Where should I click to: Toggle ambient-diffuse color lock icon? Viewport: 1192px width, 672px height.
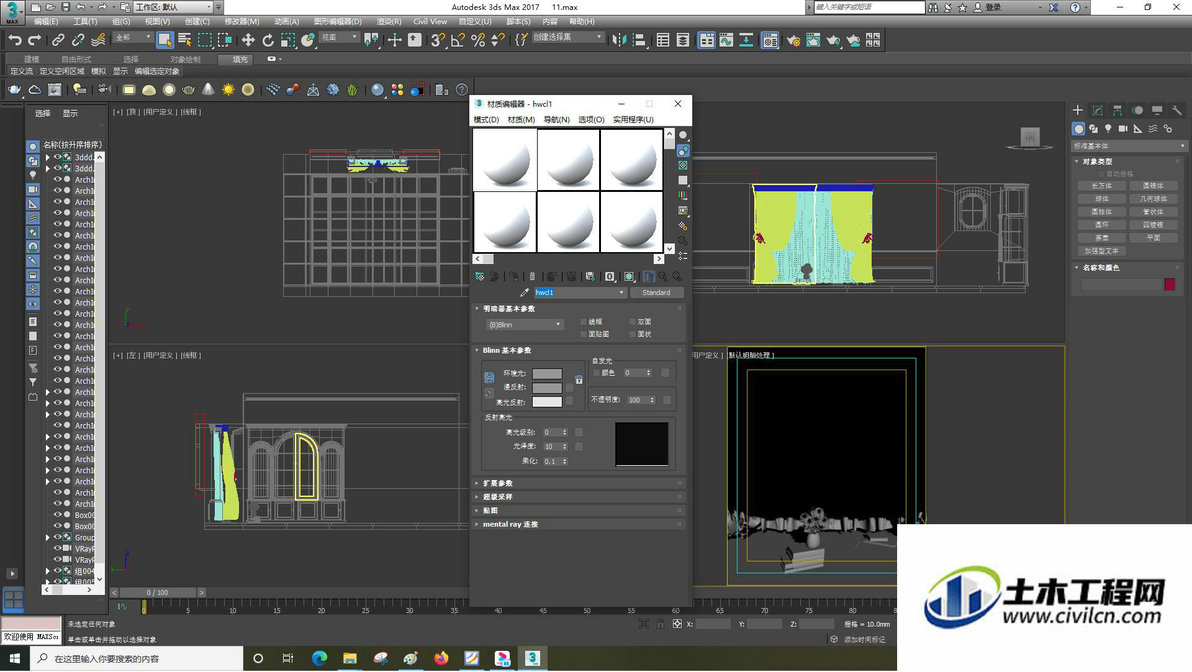tap(579, 379)
